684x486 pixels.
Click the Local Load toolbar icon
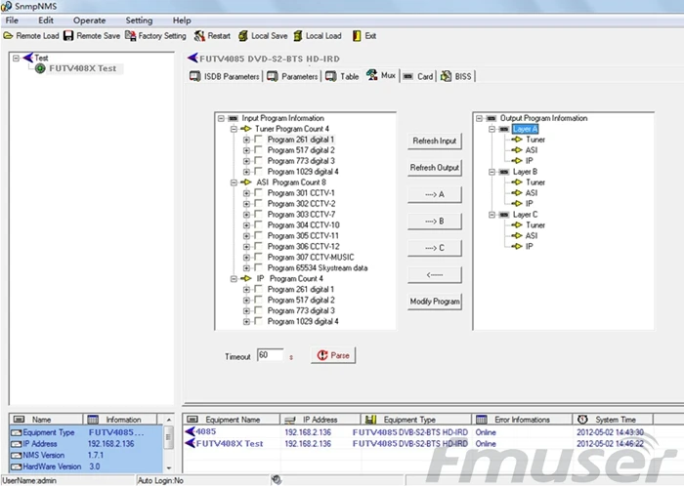tap(297, 36)
